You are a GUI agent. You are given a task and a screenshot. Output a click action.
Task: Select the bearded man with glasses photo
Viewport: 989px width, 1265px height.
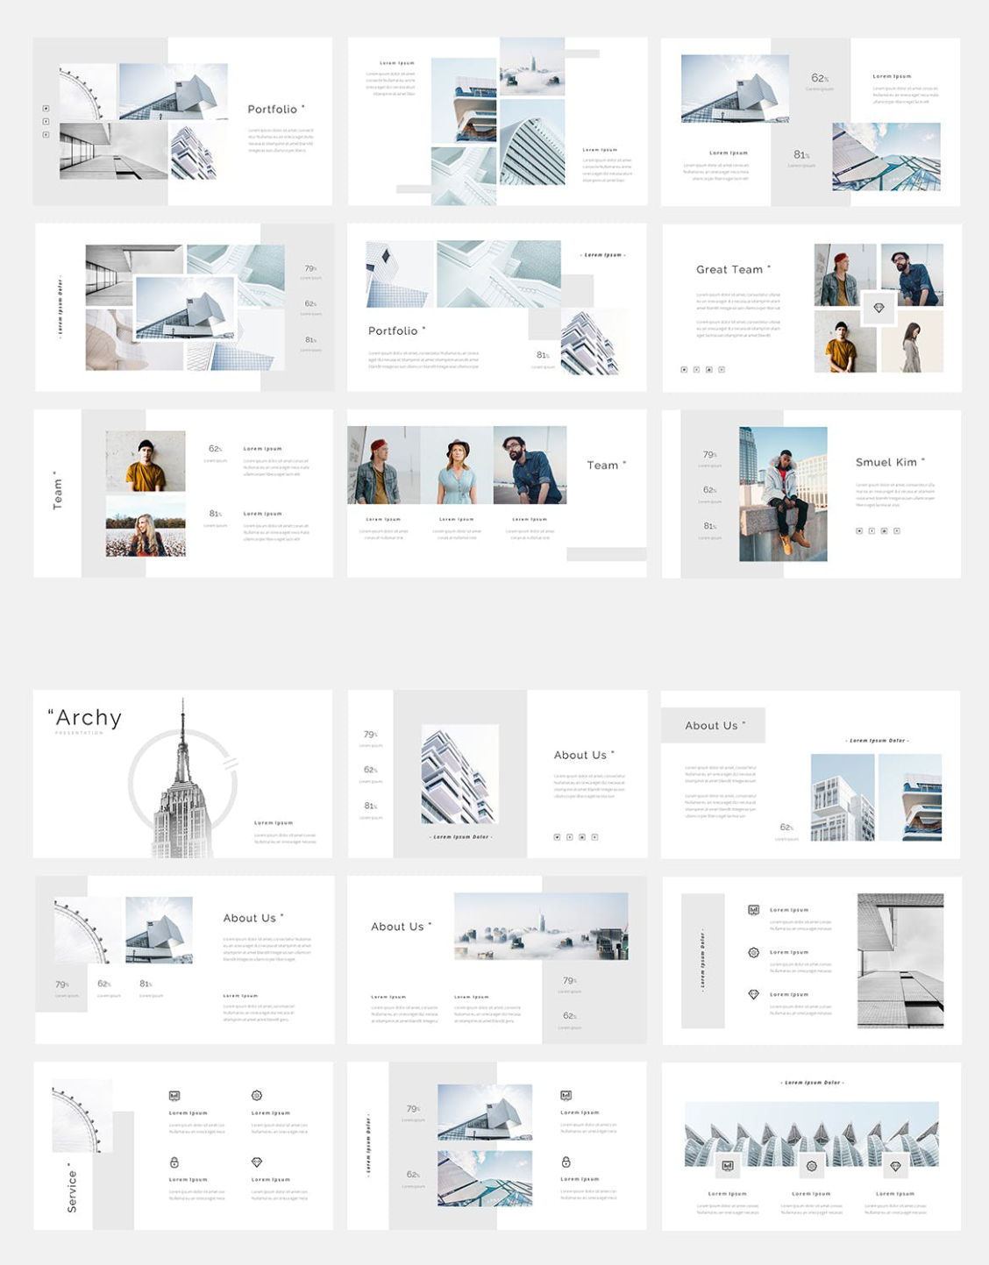pyautogui.click(x=530, y=465)
